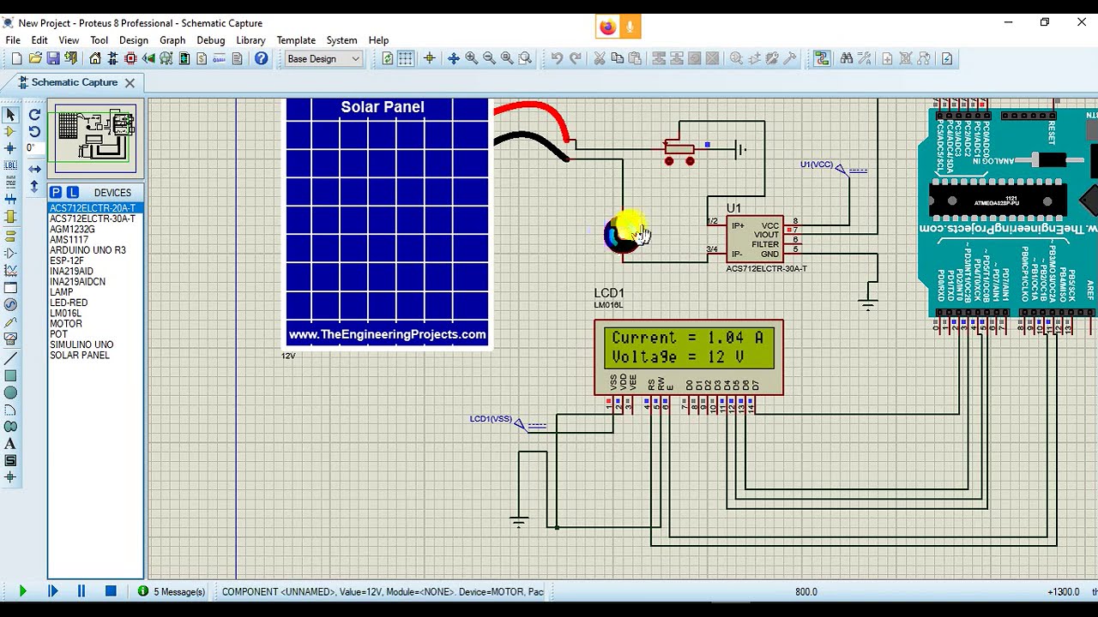Open the Template menu
The image size is (1098, 617).
pyautogui.click(x=296, y=40)
